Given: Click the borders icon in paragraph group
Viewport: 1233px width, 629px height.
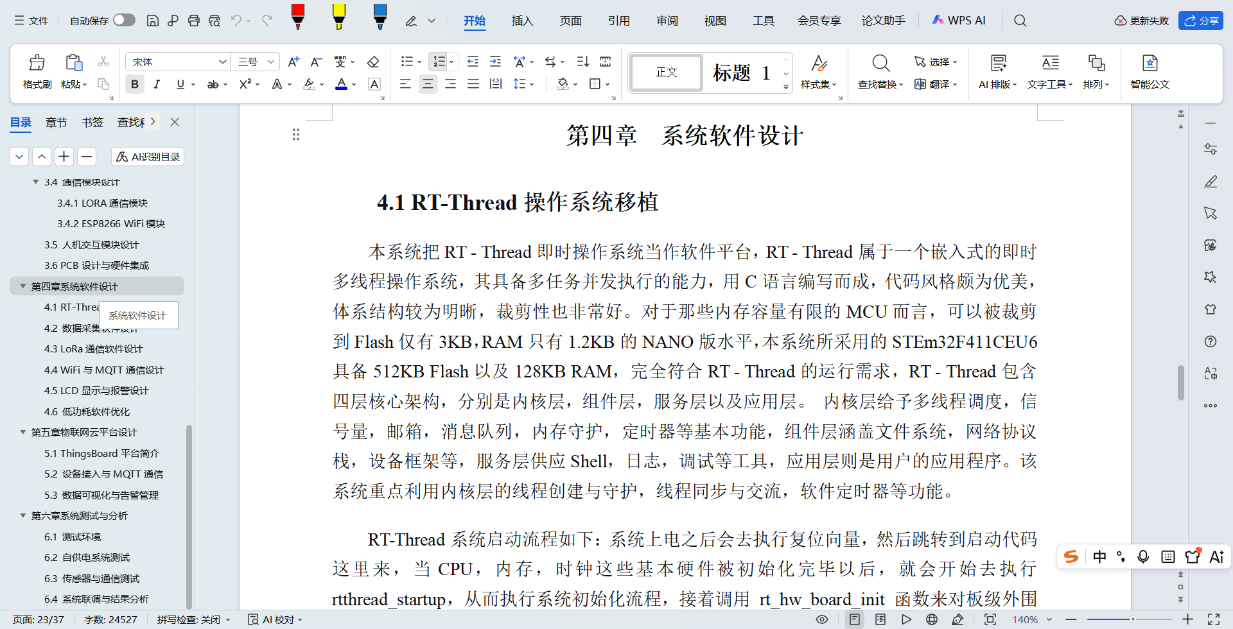Looking at the screenshot, I should tap(595, 84).
